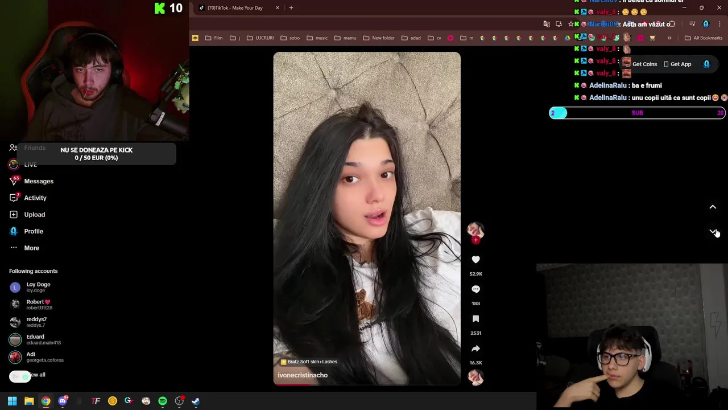Like the TikTok video with the heart icon

(x=475, y=260)
